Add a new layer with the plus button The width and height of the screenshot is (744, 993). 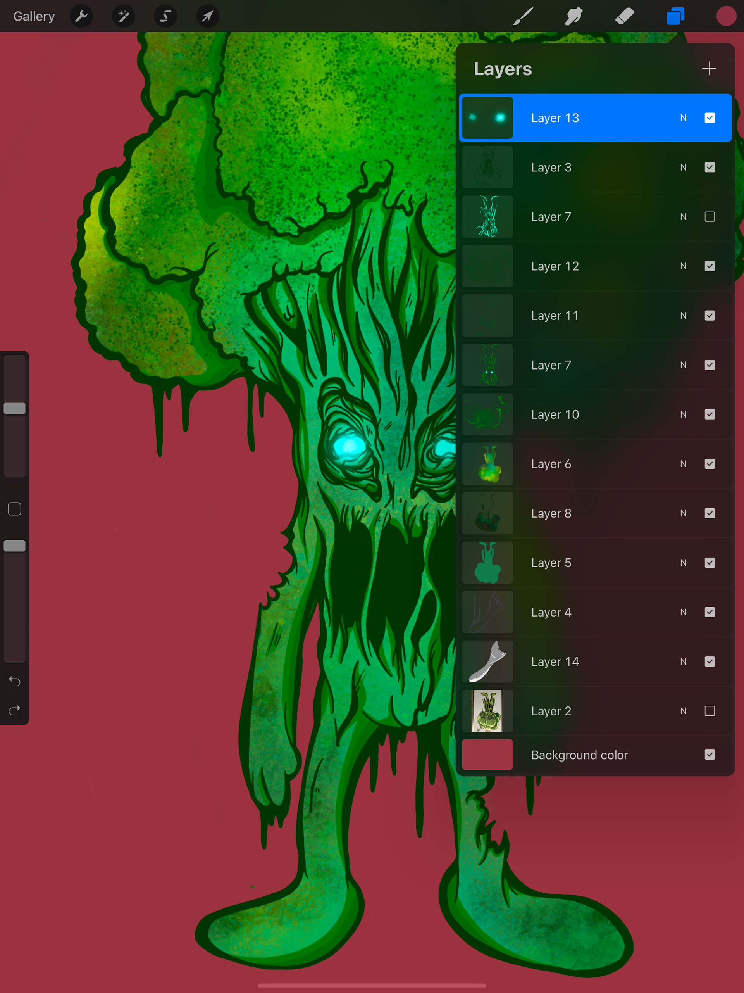(709, 69)
